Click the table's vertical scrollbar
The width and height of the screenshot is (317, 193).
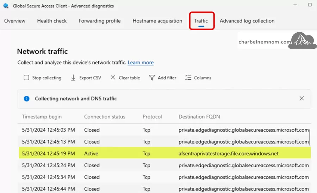310,136
